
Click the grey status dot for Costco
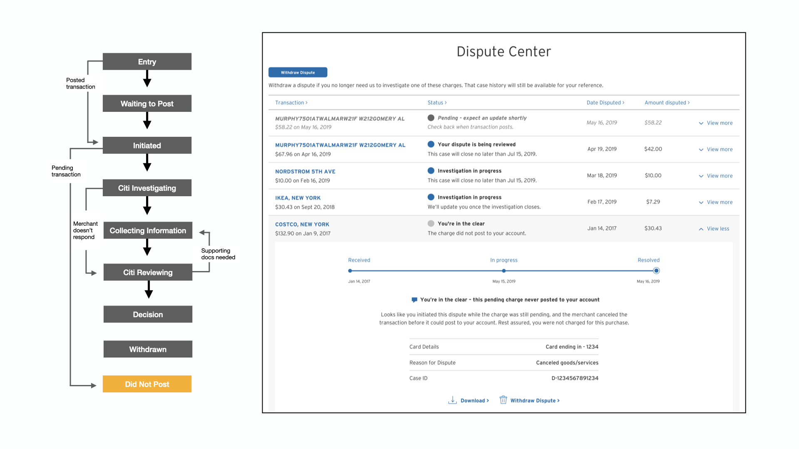[431, 224]
